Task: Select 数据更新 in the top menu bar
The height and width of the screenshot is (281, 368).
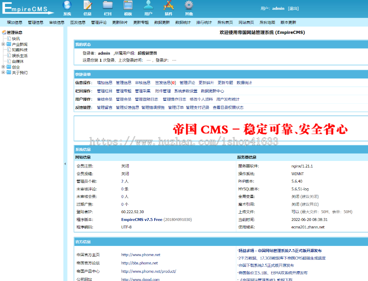Action: coord(162,22)
